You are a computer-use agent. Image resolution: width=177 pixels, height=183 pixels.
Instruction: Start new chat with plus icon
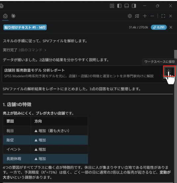(145, 16)
